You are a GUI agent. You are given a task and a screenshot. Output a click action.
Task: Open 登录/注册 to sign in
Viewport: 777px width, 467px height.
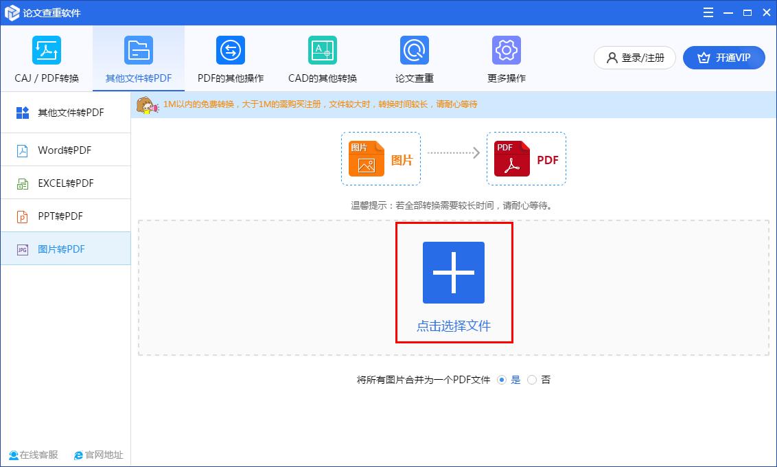click(x=634, y=58)
